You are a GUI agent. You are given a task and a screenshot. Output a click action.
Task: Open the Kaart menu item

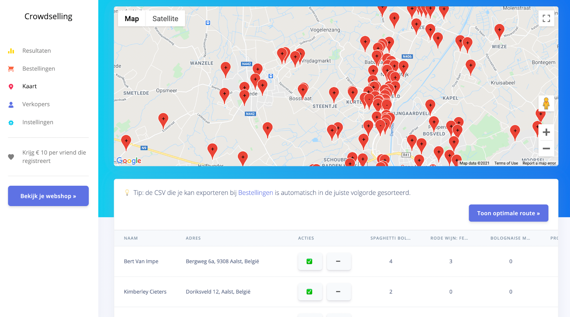click(x=30, y=86)
